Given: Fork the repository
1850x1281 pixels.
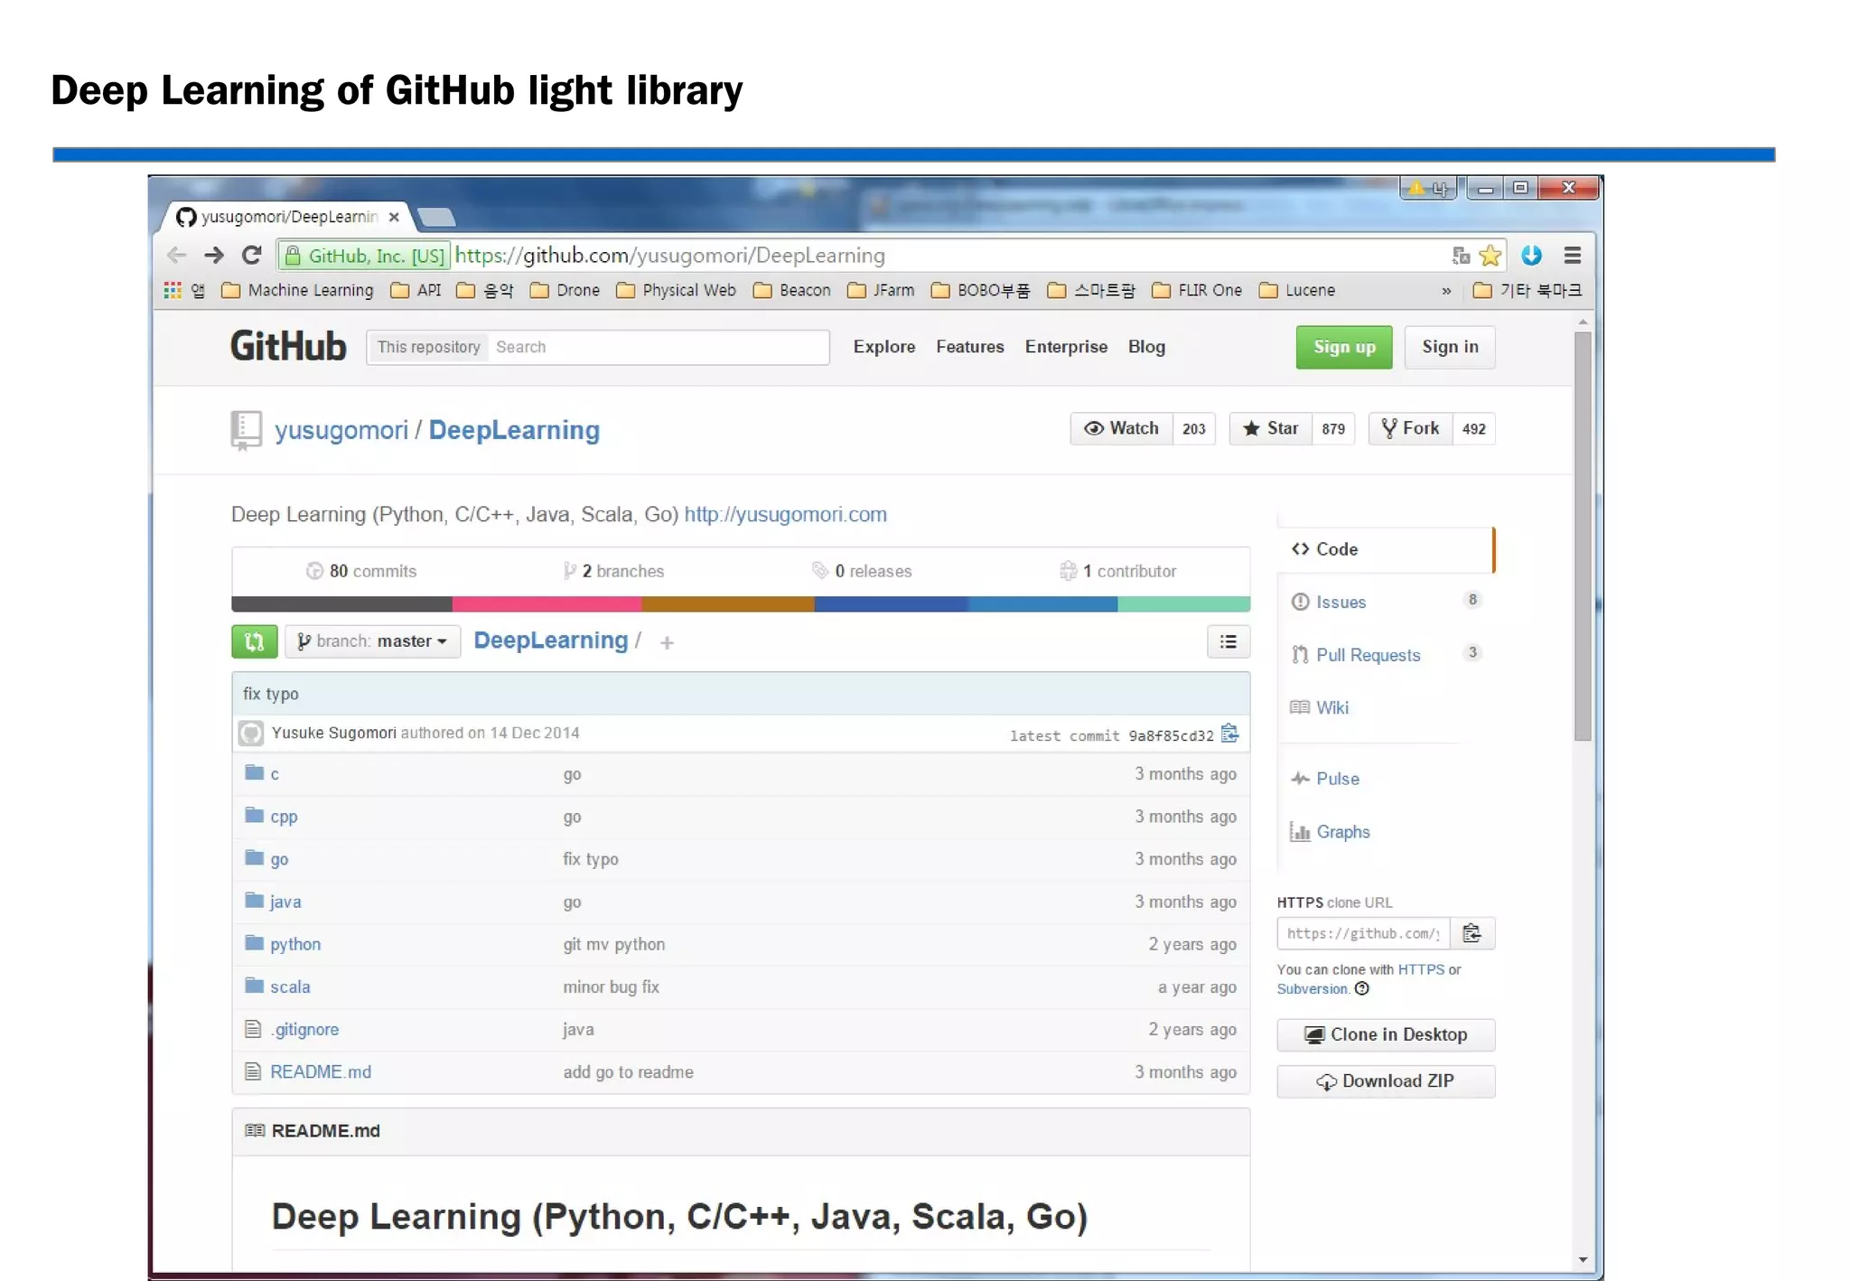Looking at the screenshot, I should click(x=1410, y=429).
